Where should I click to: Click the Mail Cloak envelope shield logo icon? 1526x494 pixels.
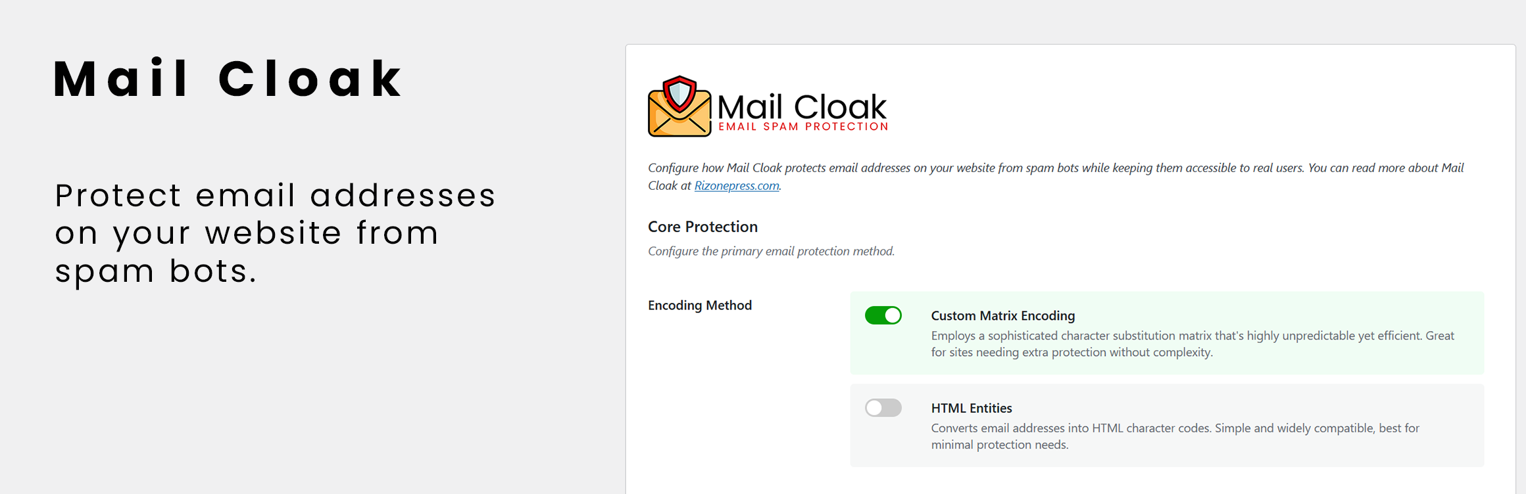click(679, 106)
